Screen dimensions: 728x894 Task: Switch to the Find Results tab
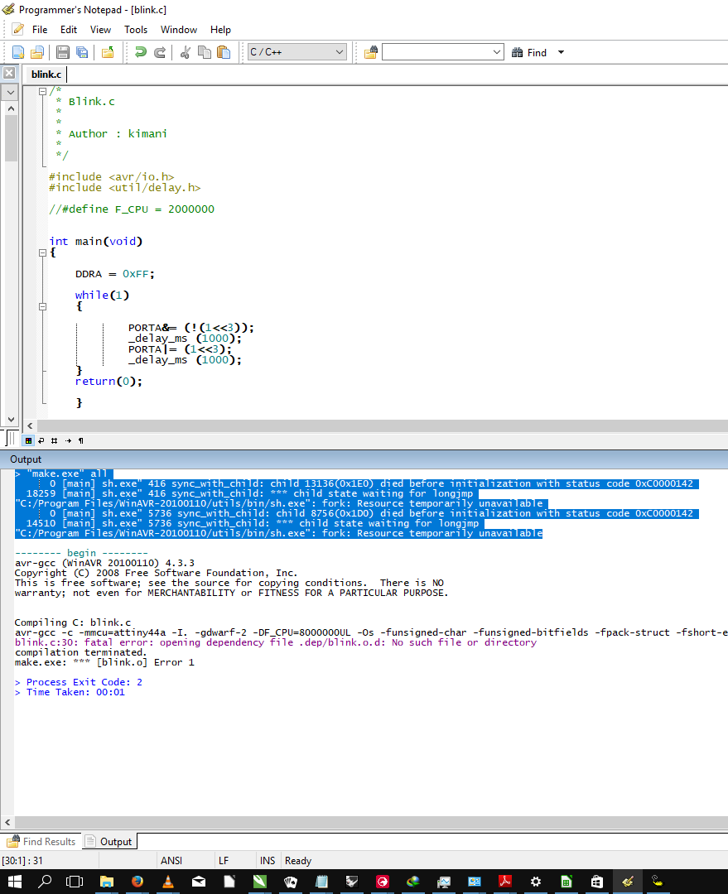click(41, 842)
